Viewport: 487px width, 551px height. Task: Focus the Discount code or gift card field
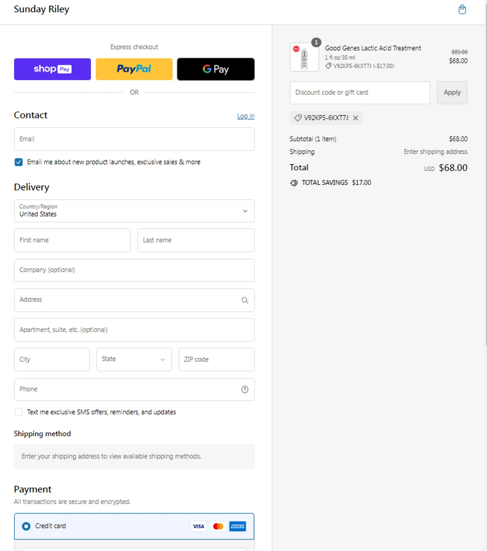coord(360,93)
